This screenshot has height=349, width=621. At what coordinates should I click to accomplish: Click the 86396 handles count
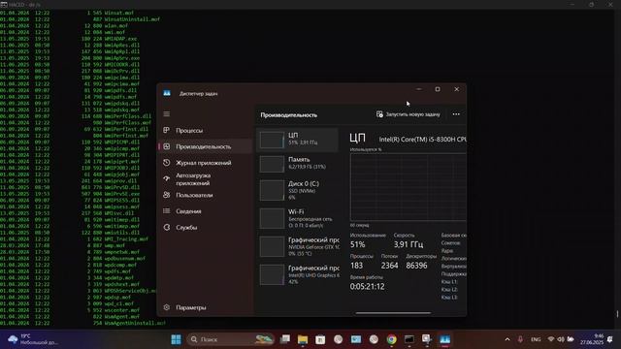click(416, 266)
